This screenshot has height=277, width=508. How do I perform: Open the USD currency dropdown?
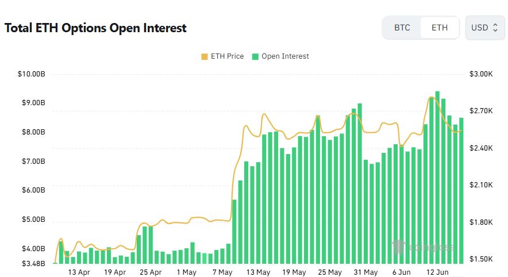(484, 28)
